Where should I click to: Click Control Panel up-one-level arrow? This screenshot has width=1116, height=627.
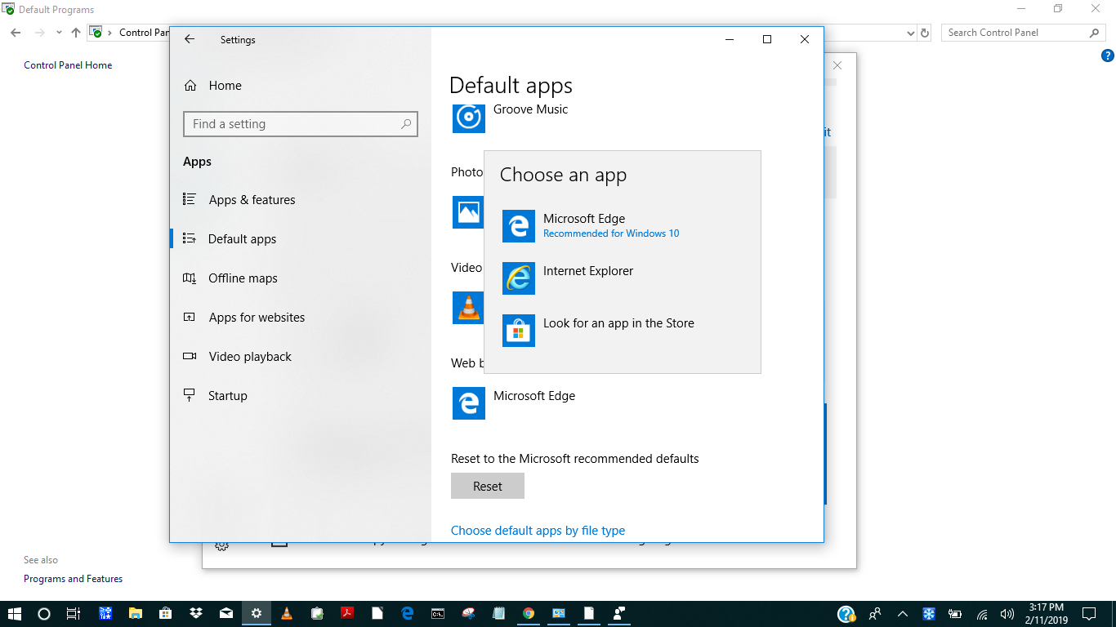point(76,33)
